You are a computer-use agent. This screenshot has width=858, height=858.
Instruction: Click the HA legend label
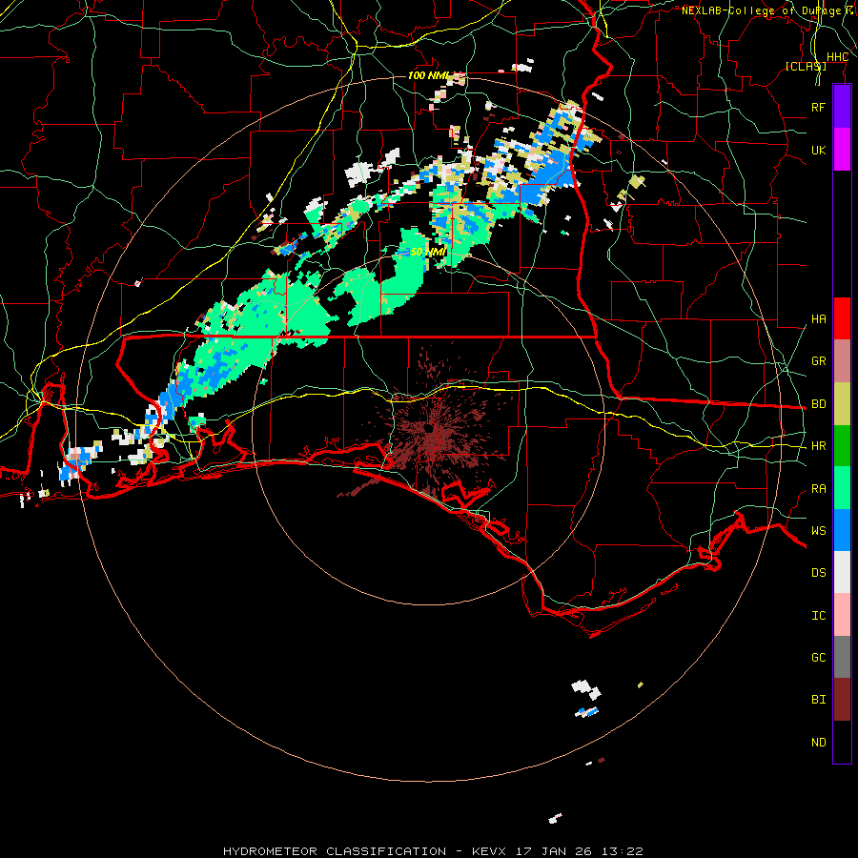(x=818, y=319)
